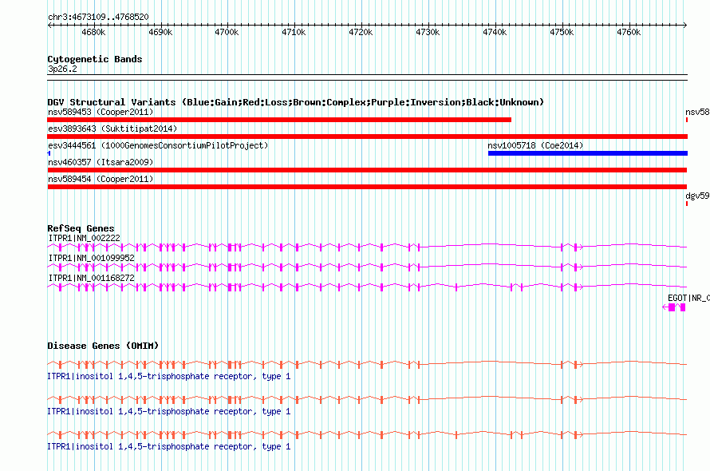710x471 pixels.
Task: Select the red loss bar for nsv589453
Action: pos(279,120)
